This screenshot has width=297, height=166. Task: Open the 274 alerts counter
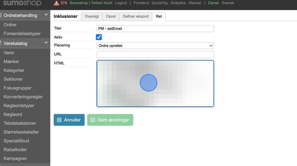[64, 3]
